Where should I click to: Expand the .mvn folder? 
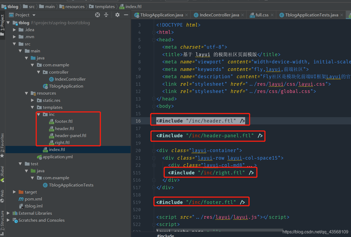tap(14, 37)
